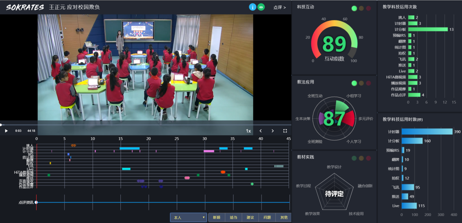Screen dimensions: 462x223
Task: Select the 建议 comment tab
Action: (x=250, y=218)
